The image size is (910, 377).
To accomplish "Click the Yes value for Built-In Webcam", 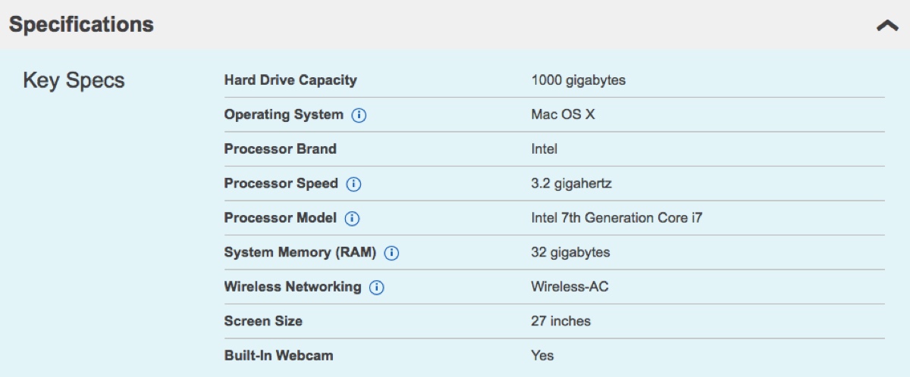I will pos(543,355).
